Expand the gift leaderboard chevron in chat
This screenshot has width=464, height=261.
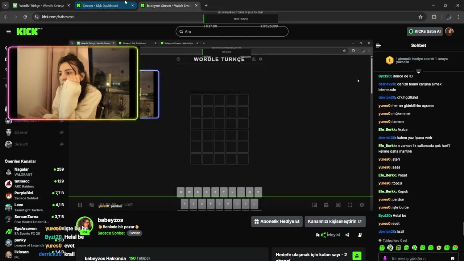pyautogui.click(x=418, y=71)
